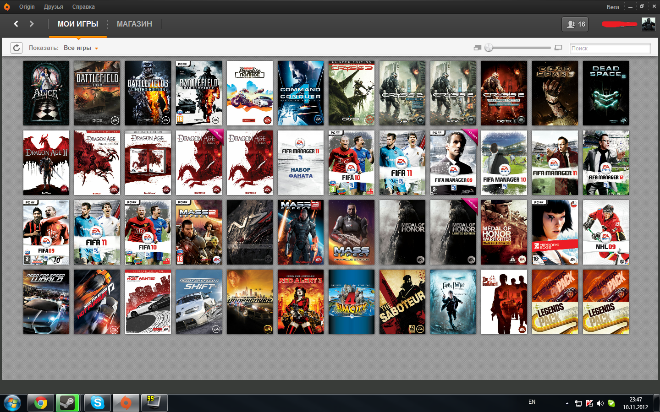660x412 pixels.
Task: Select the МОИ ИГРЫ tab
Action: [x=78, y=24]
